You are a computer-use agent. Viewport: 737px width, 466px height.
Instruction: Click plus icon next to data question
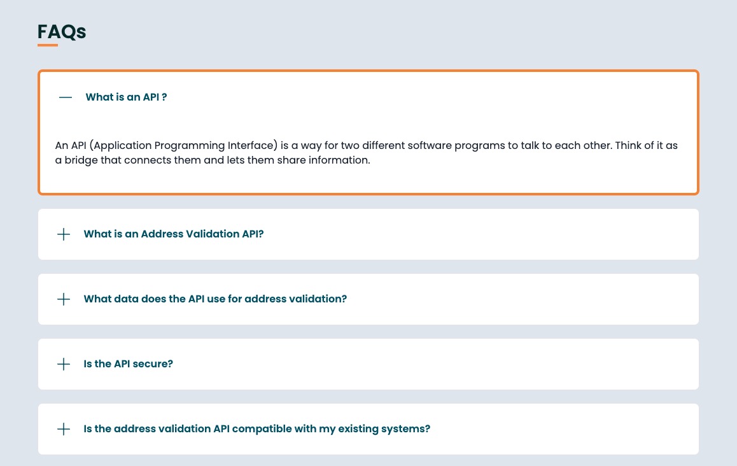[64, 299]
